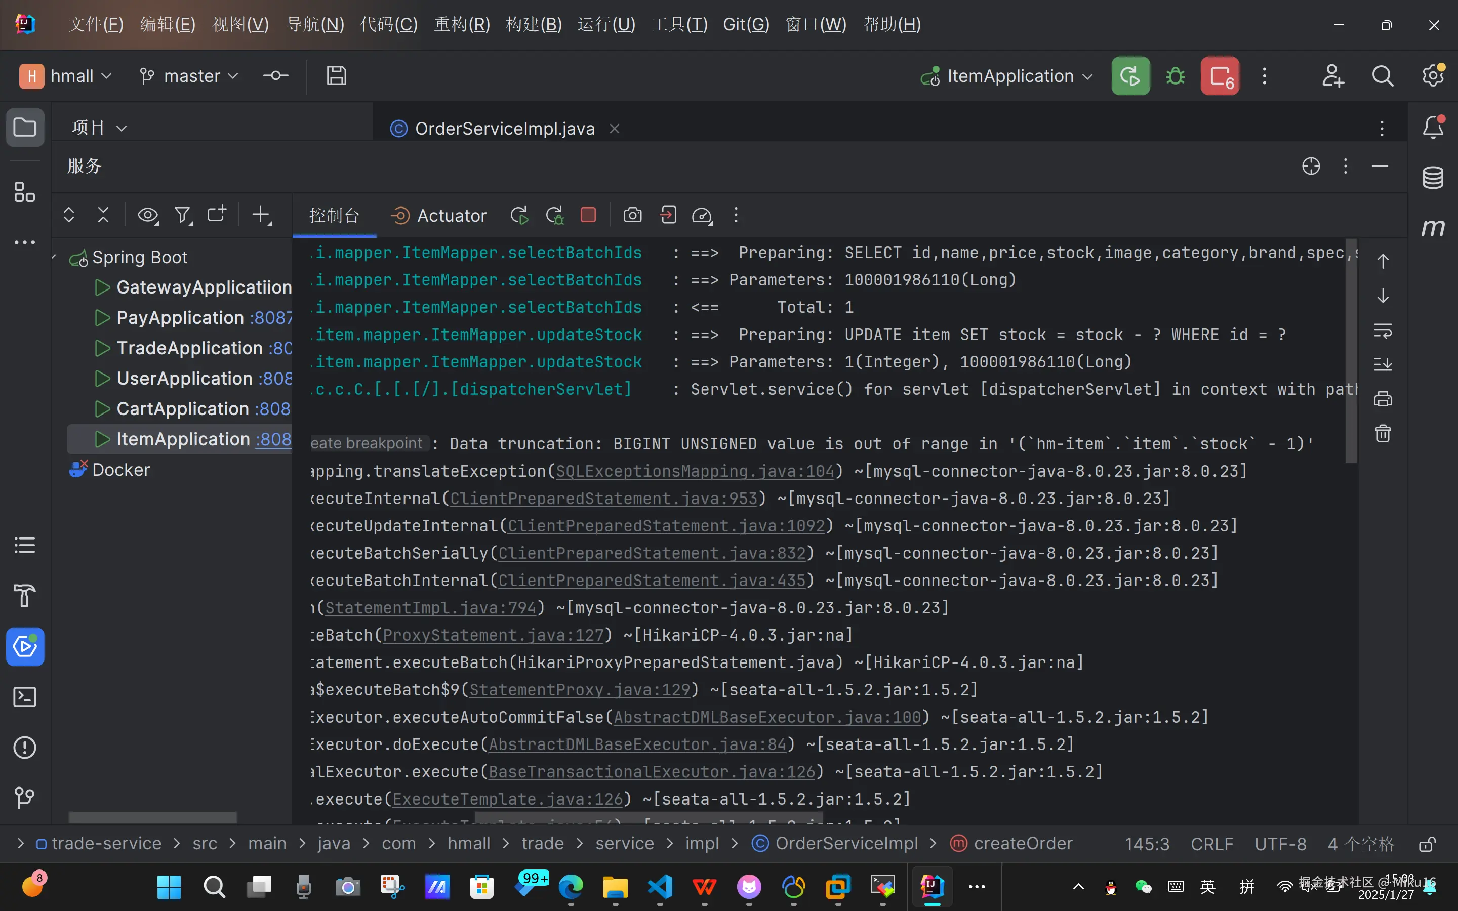
Task: Toggle soft-wrap in the console
Action: pos(1383,331)
